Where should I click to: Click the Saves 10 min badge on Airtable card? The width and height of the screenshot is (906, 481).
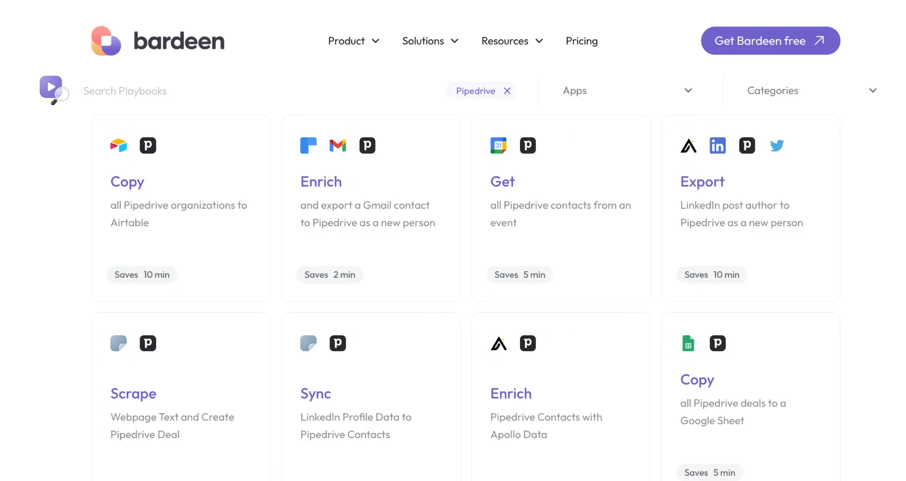click(x=142, y=274)
